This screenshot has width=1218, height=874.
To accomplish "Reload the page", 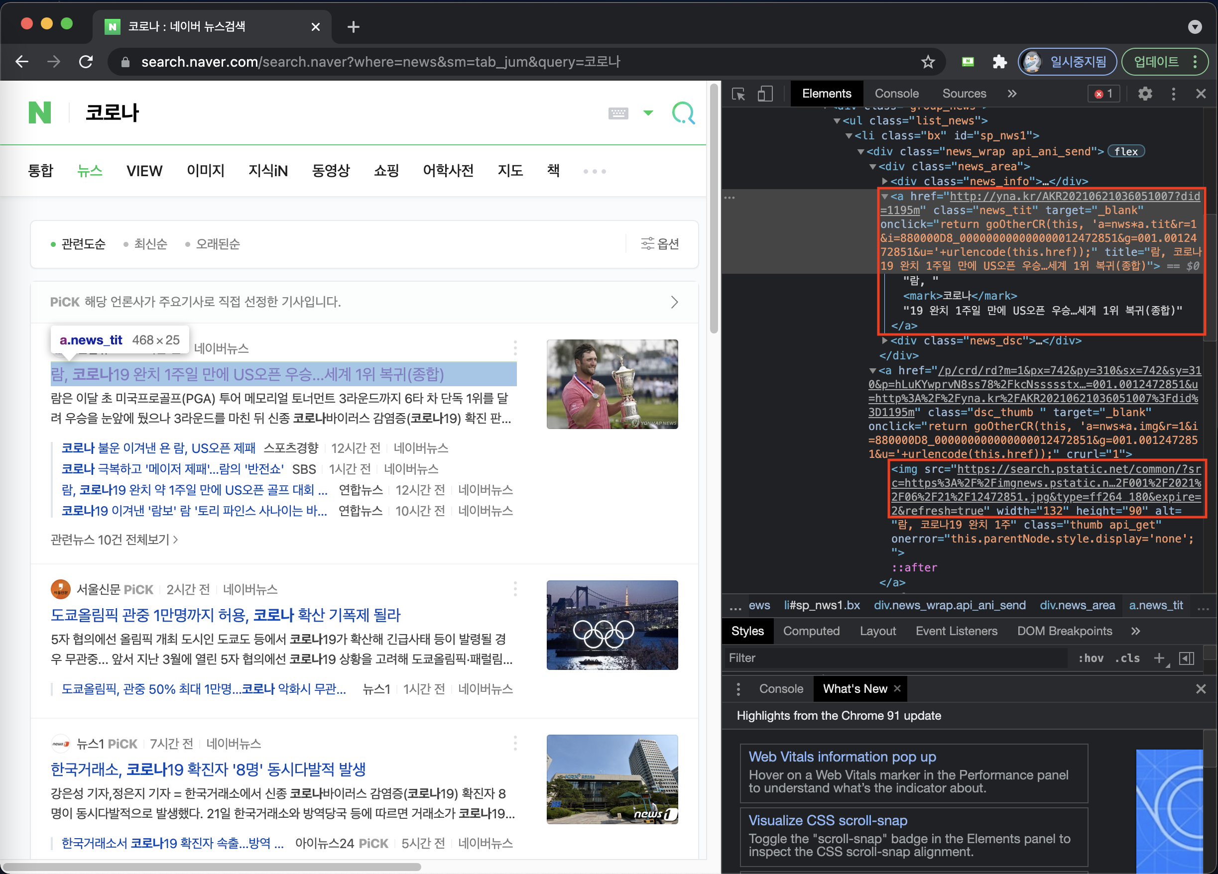I will click(x=86, y=62).
